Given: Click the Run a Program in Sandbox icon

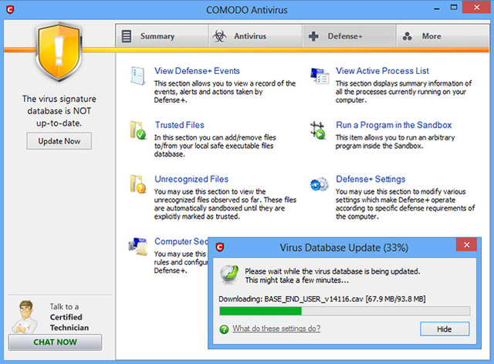Looking at the screenshot, I should [x=320, y=130].
